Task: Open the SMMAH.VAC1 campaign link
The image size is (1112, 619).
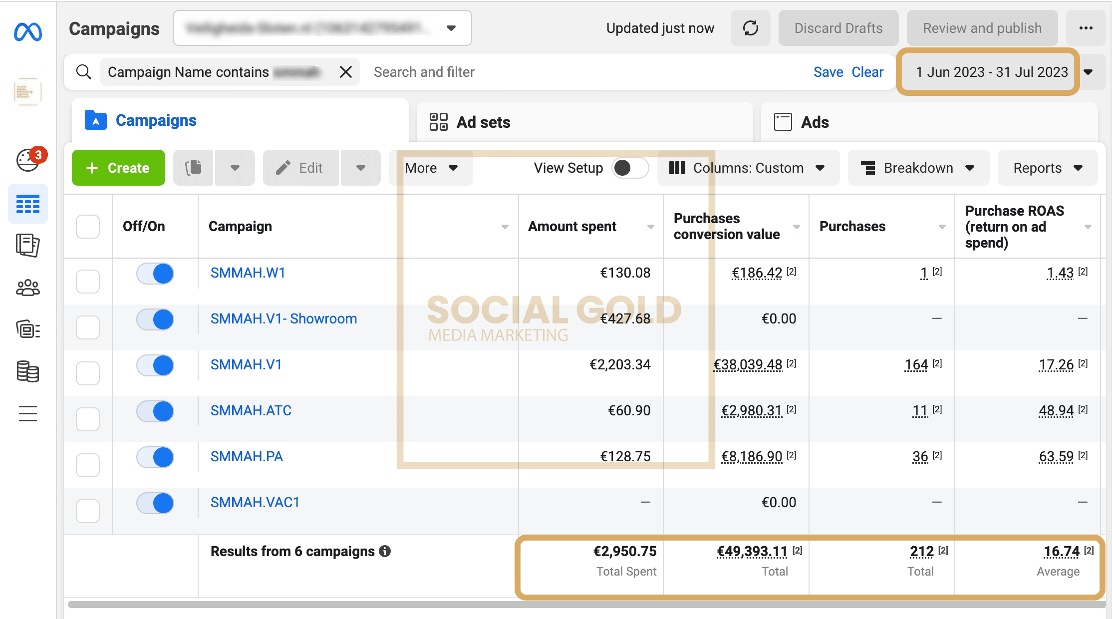Action: (x=255, y=502)
